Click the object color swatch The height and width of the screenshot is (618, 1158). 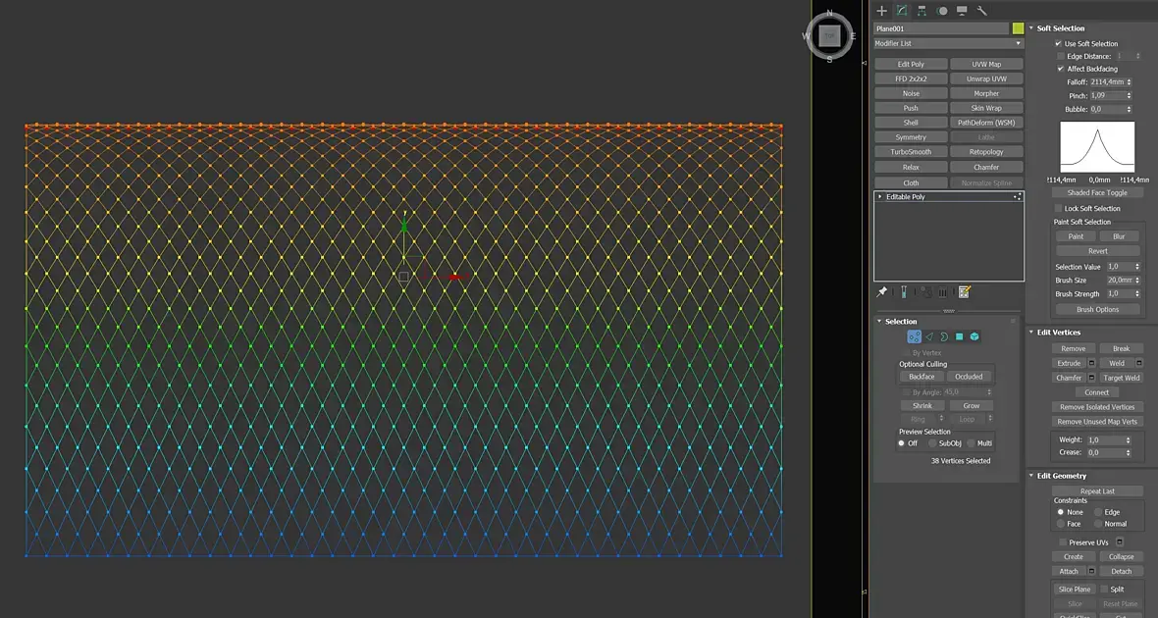1018,28
